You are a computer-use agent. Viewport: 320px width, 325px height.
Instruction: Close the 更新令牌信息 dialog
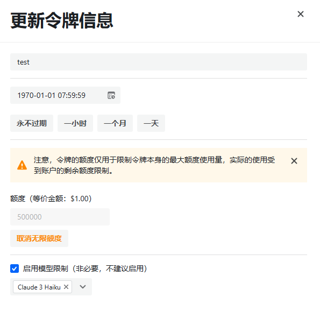tap(300, 14)
